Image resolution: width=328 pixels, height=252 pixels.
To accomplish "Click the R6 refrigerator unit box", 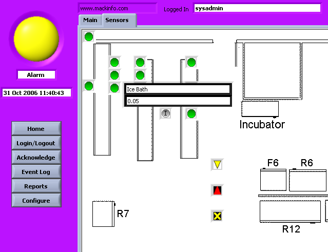I will coord(307,180).
